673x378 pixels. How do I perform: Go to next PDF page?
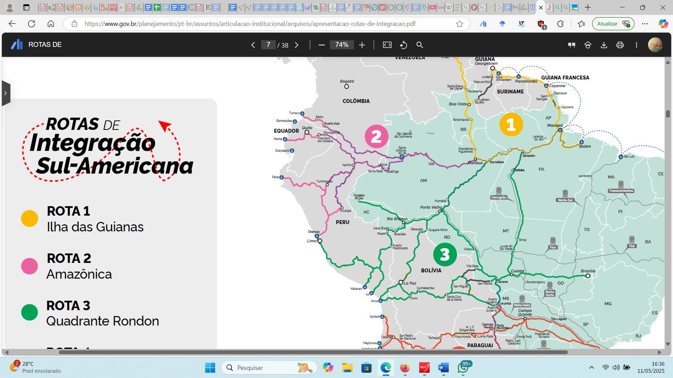tap(297, 45)
